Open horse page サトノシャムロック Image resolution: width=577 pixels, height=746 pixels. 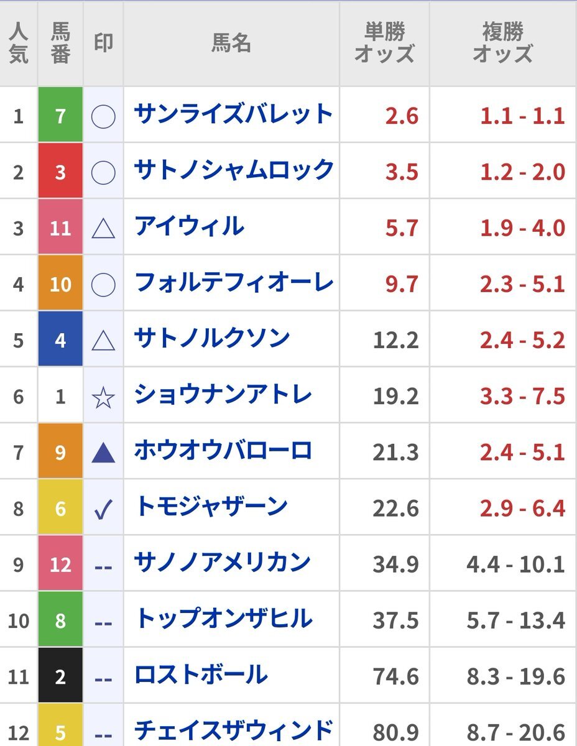pyautogui.click(x=234, y=170)
